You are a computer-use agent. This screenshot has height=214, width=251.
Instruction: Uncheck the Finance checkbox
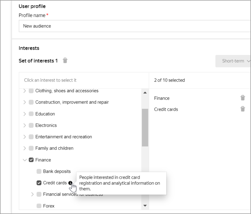pos(31,160)
